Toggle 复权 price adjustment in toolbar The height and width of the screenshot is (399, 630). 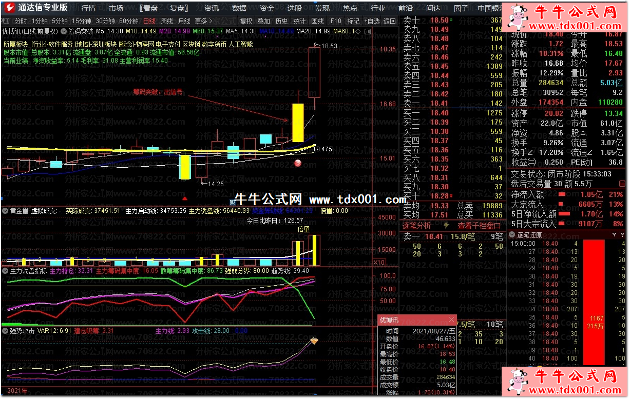point(246,21)
